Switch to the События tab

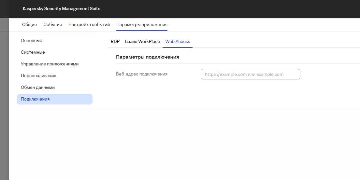pyautogui.click(x=52, y=25)
